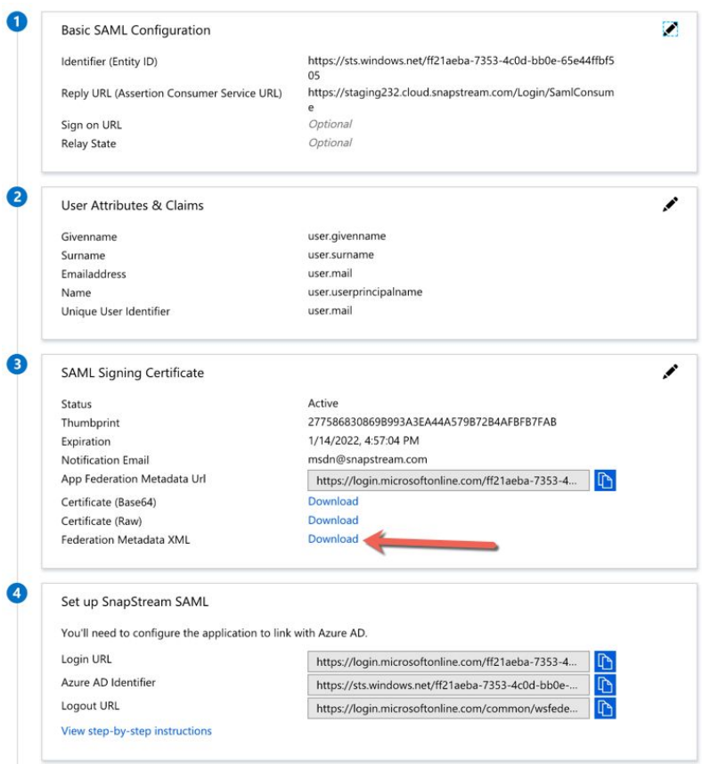The height and width of the screenshot is (764, 702).
Task: Click the Login URL text field
Action: click(x=448, y=661)
